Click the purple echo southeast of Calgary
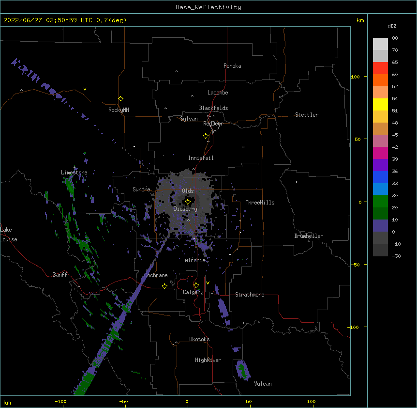Screen dimensions: 417x408 [x=223, y=308]
